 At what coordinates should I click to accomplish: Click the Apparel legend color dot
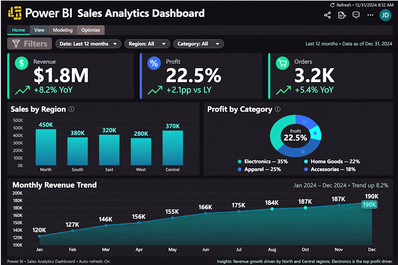(240, 170)
